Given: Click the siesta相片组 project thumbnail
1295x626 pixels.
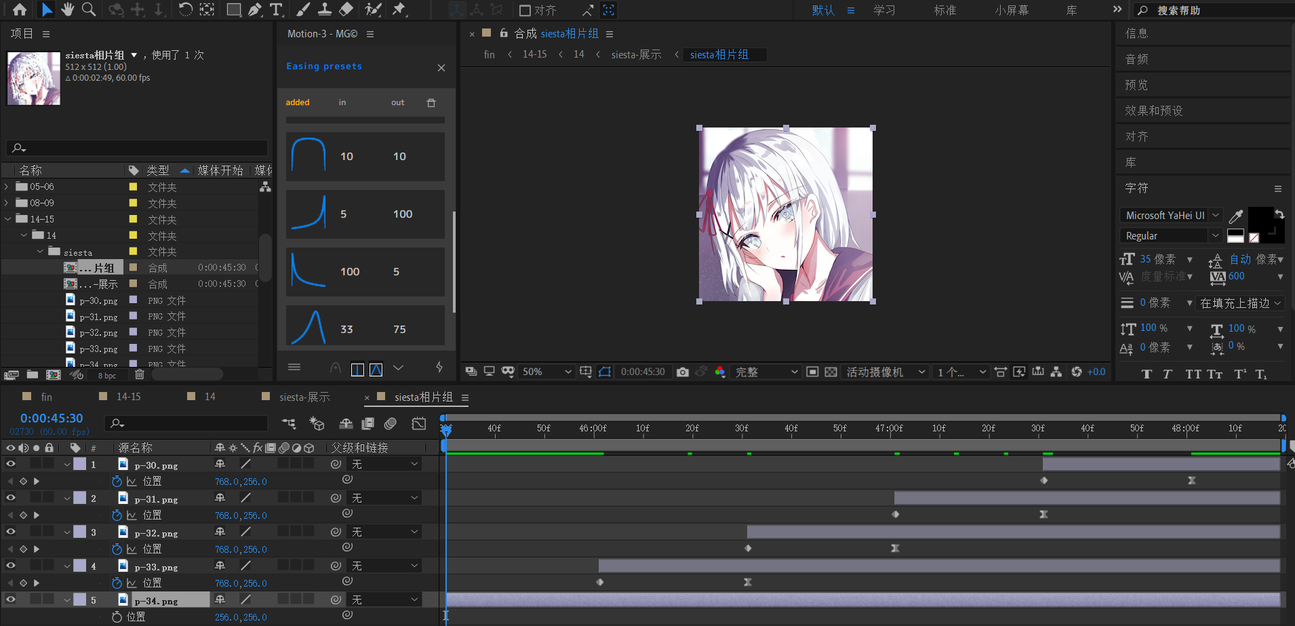Looking at the screenshot, I should (x=34, y=78).
